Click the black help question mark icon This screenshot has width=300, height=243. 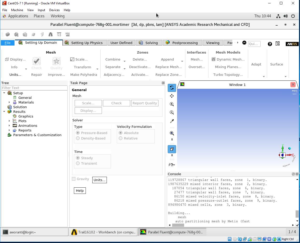click(x=270, y=44)
